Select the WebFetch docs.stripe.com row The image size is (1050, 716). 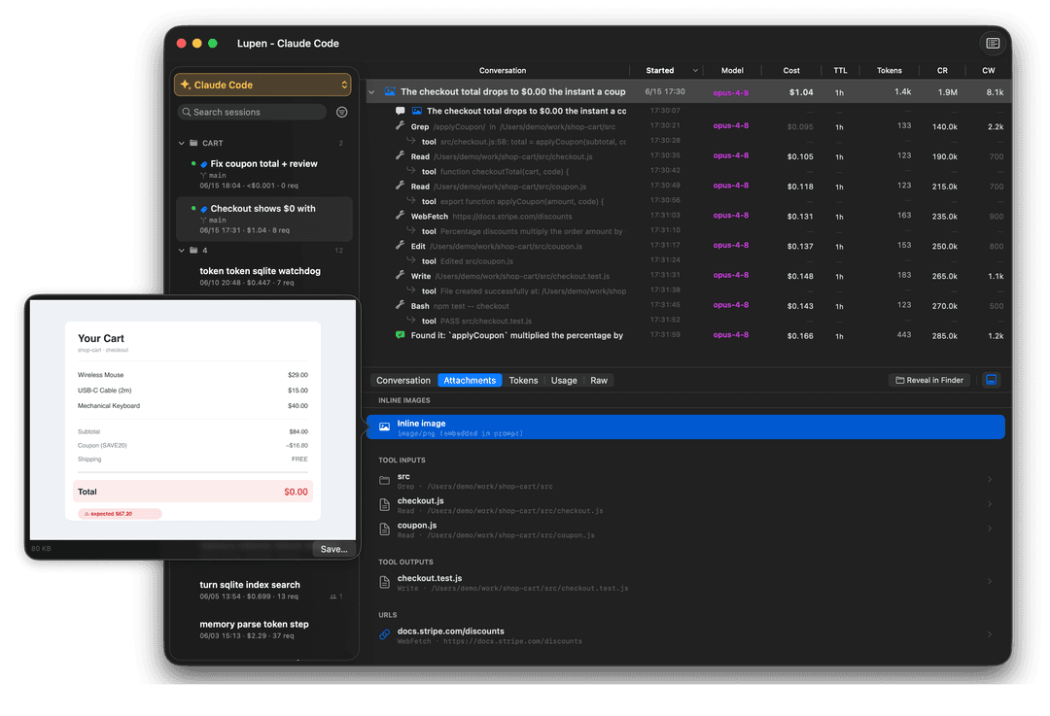[x=688, y=216]
